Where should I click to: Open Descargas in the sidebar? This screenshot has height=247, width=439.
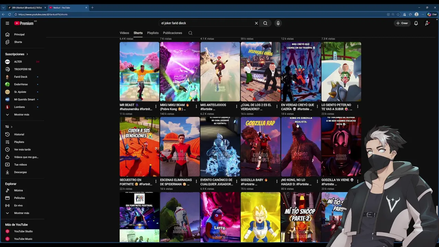22,172
